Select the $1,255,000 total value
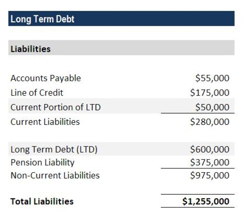The image size is (245, 218). coord(206,201)
